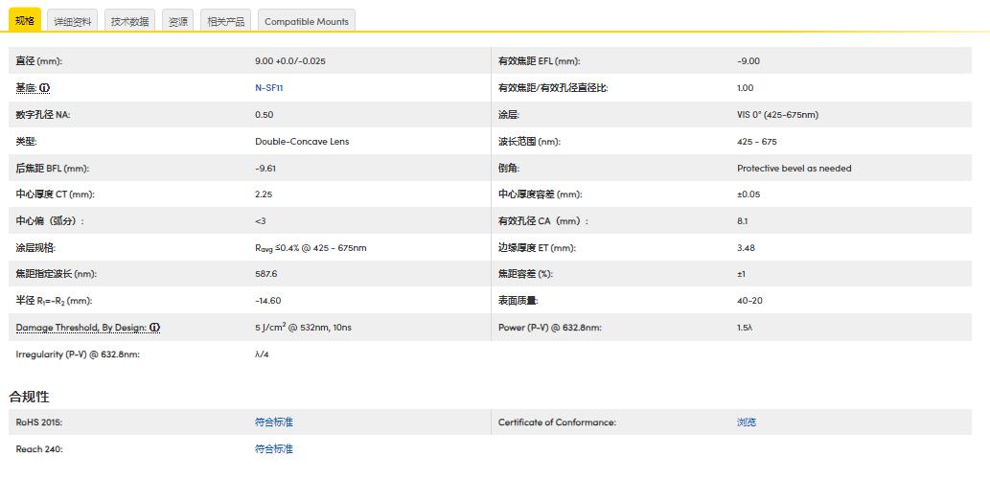This screenshot has height=479, width=990.
Task: Click the Power (P-V) @ 632.8nm label
Action: 549,328
